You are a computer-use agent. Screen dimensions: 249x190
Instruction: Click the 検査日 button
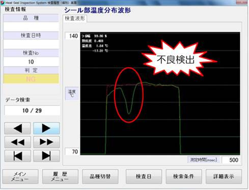[x=144, y=176]
